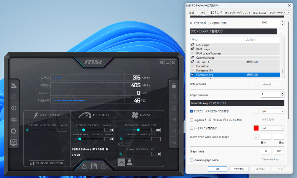Switch to the Benchmark tab
This screenshot has height=178, width=297.
(260, 13)
